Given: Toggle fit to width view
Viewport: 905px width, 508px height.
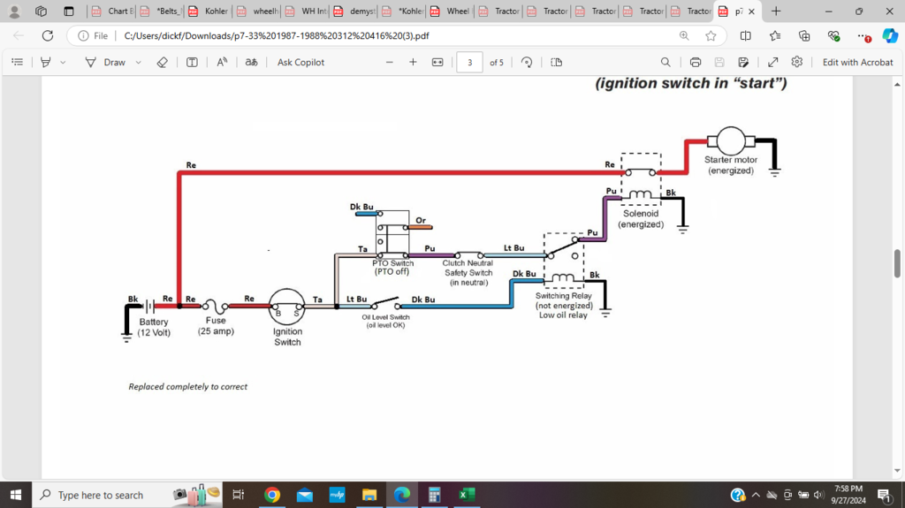Looking at the screenshot, I should point(437,63).
